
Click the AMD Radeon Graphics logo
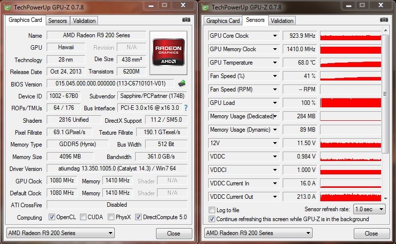[x=168, y=52]
